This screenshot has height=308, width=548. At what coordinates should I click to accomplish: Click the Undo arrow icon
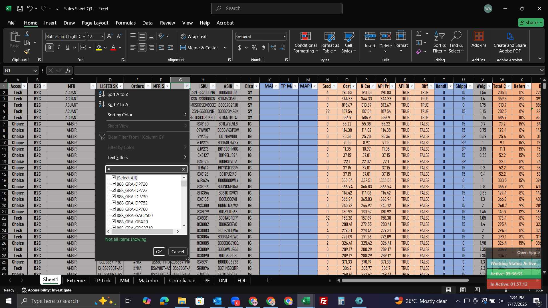coord(30,9)
